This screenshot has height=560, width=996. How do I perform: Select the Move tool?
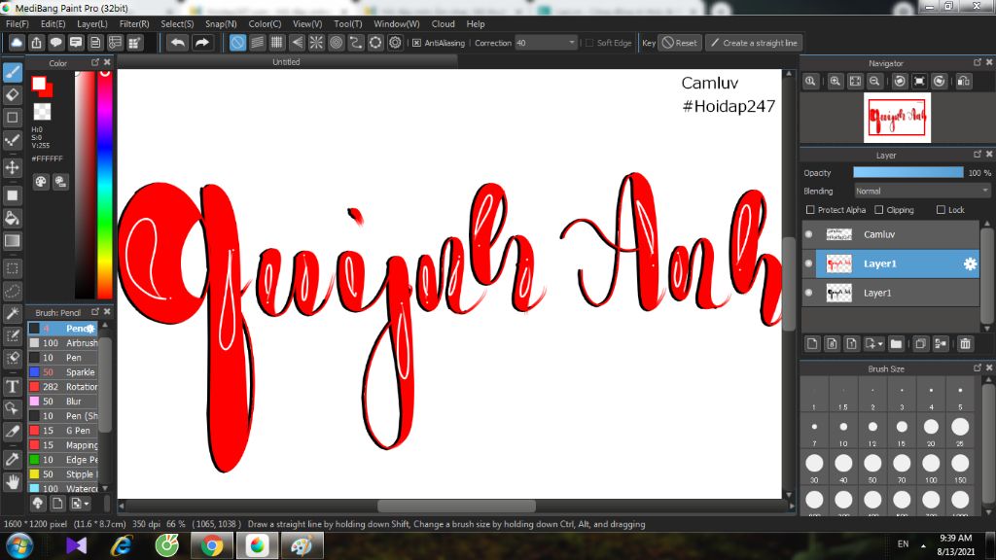coord(12,167)
